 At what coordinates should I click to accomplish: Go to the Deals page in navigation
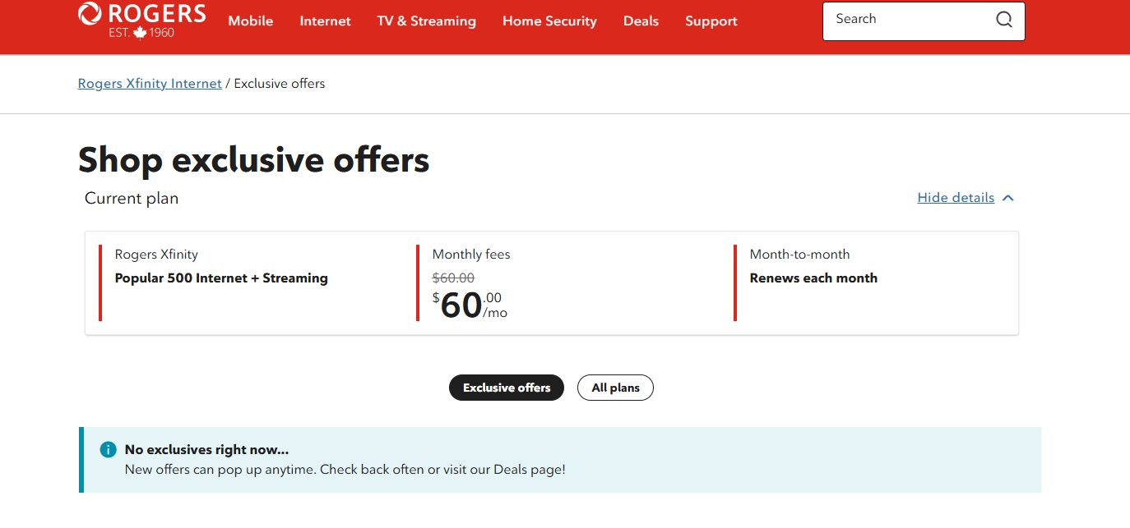[x=641, y=21]
